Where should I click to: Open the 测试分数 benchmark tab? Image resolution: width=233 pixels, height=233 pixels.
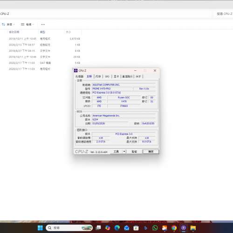[x=127, y=76]
